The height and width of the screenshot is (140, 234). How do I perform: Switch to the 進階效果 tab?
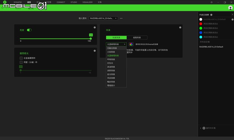pyautogui.click(x=137, y=37)
